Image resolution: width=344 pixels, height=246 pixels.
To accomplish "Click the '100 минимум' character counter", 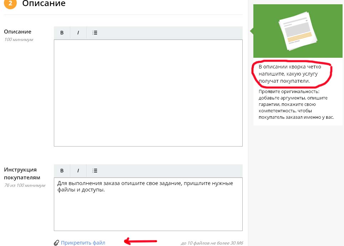I will click(x=19, y=40).
